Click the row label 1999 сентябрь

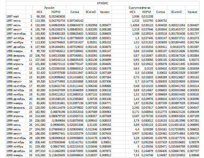[x=16, y=138]
